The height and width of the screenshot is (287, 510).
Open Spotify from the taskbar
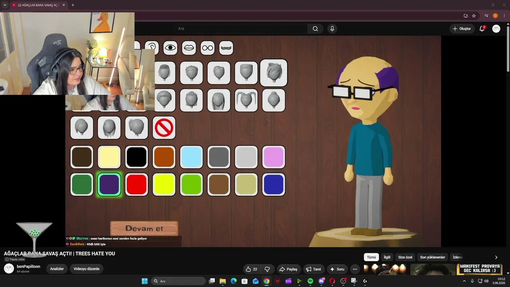[310, 281]
